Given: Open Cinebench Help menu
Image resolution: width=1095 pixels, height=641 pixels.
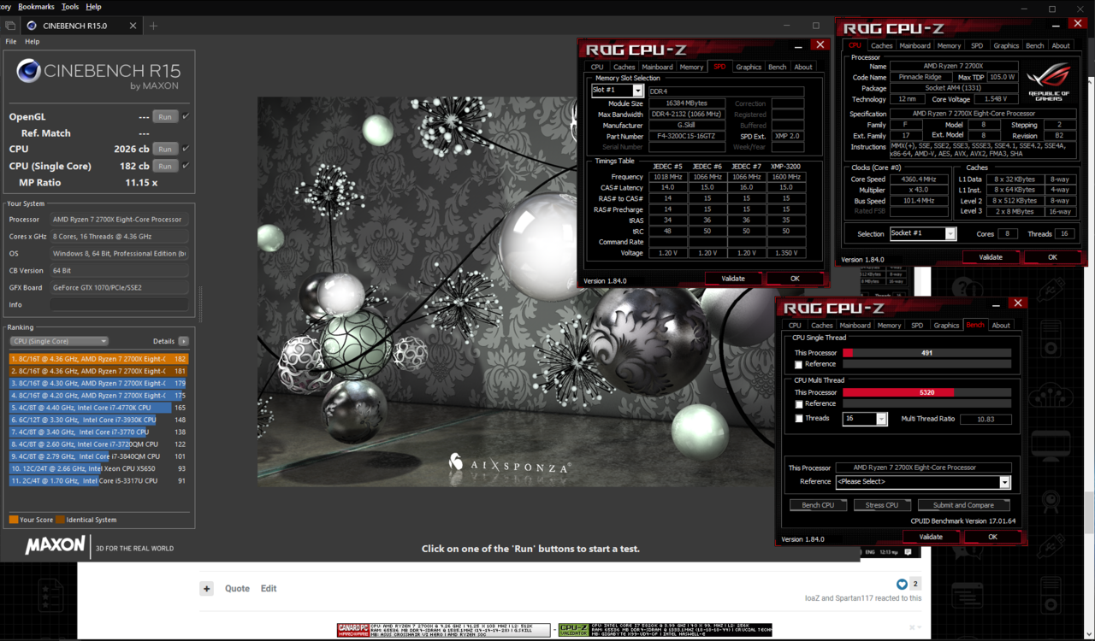Looking at the screenshot, I should click(33, 41).
